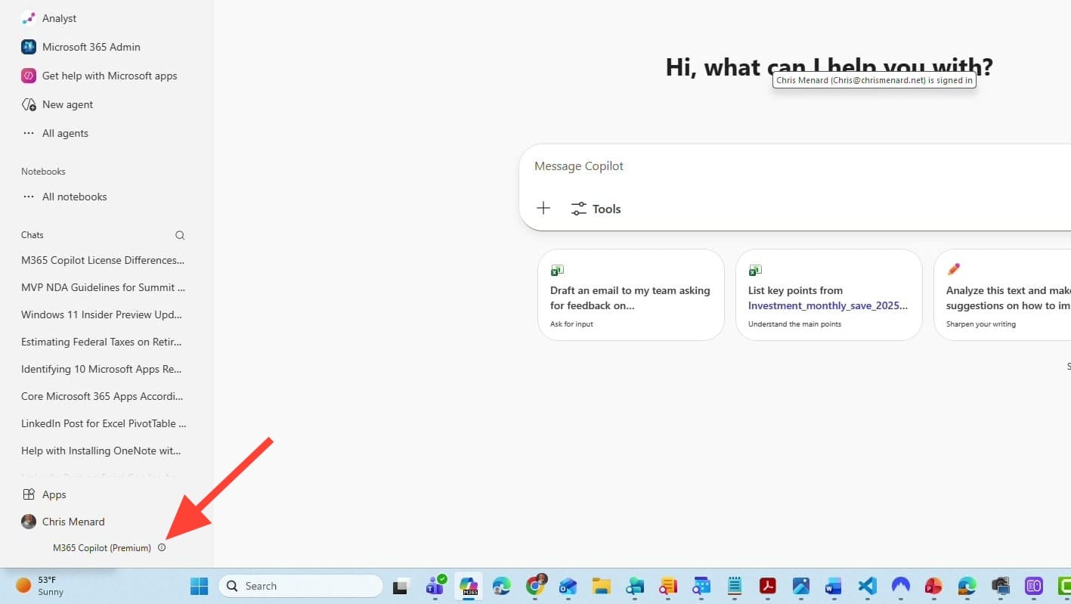Create a New agent
Viewport: 1071px width, 604px height.
pos(67,104)
